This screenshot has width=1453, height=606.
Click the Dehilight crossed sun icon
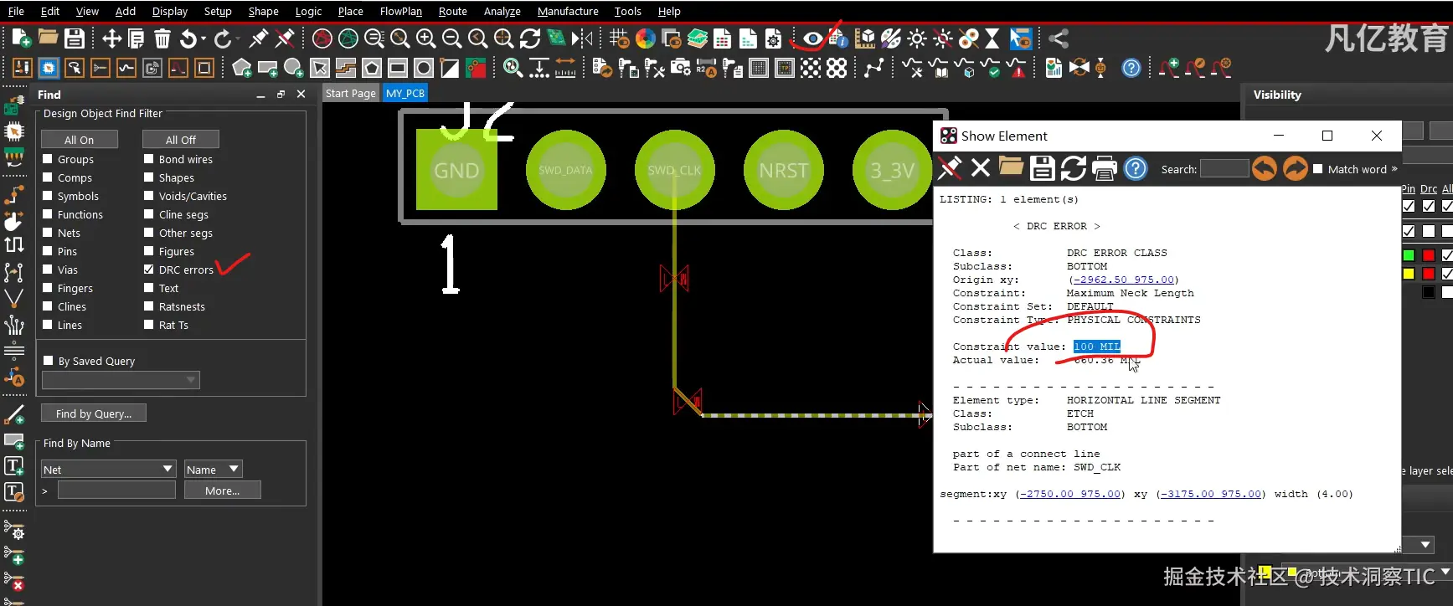pos(943,39)
